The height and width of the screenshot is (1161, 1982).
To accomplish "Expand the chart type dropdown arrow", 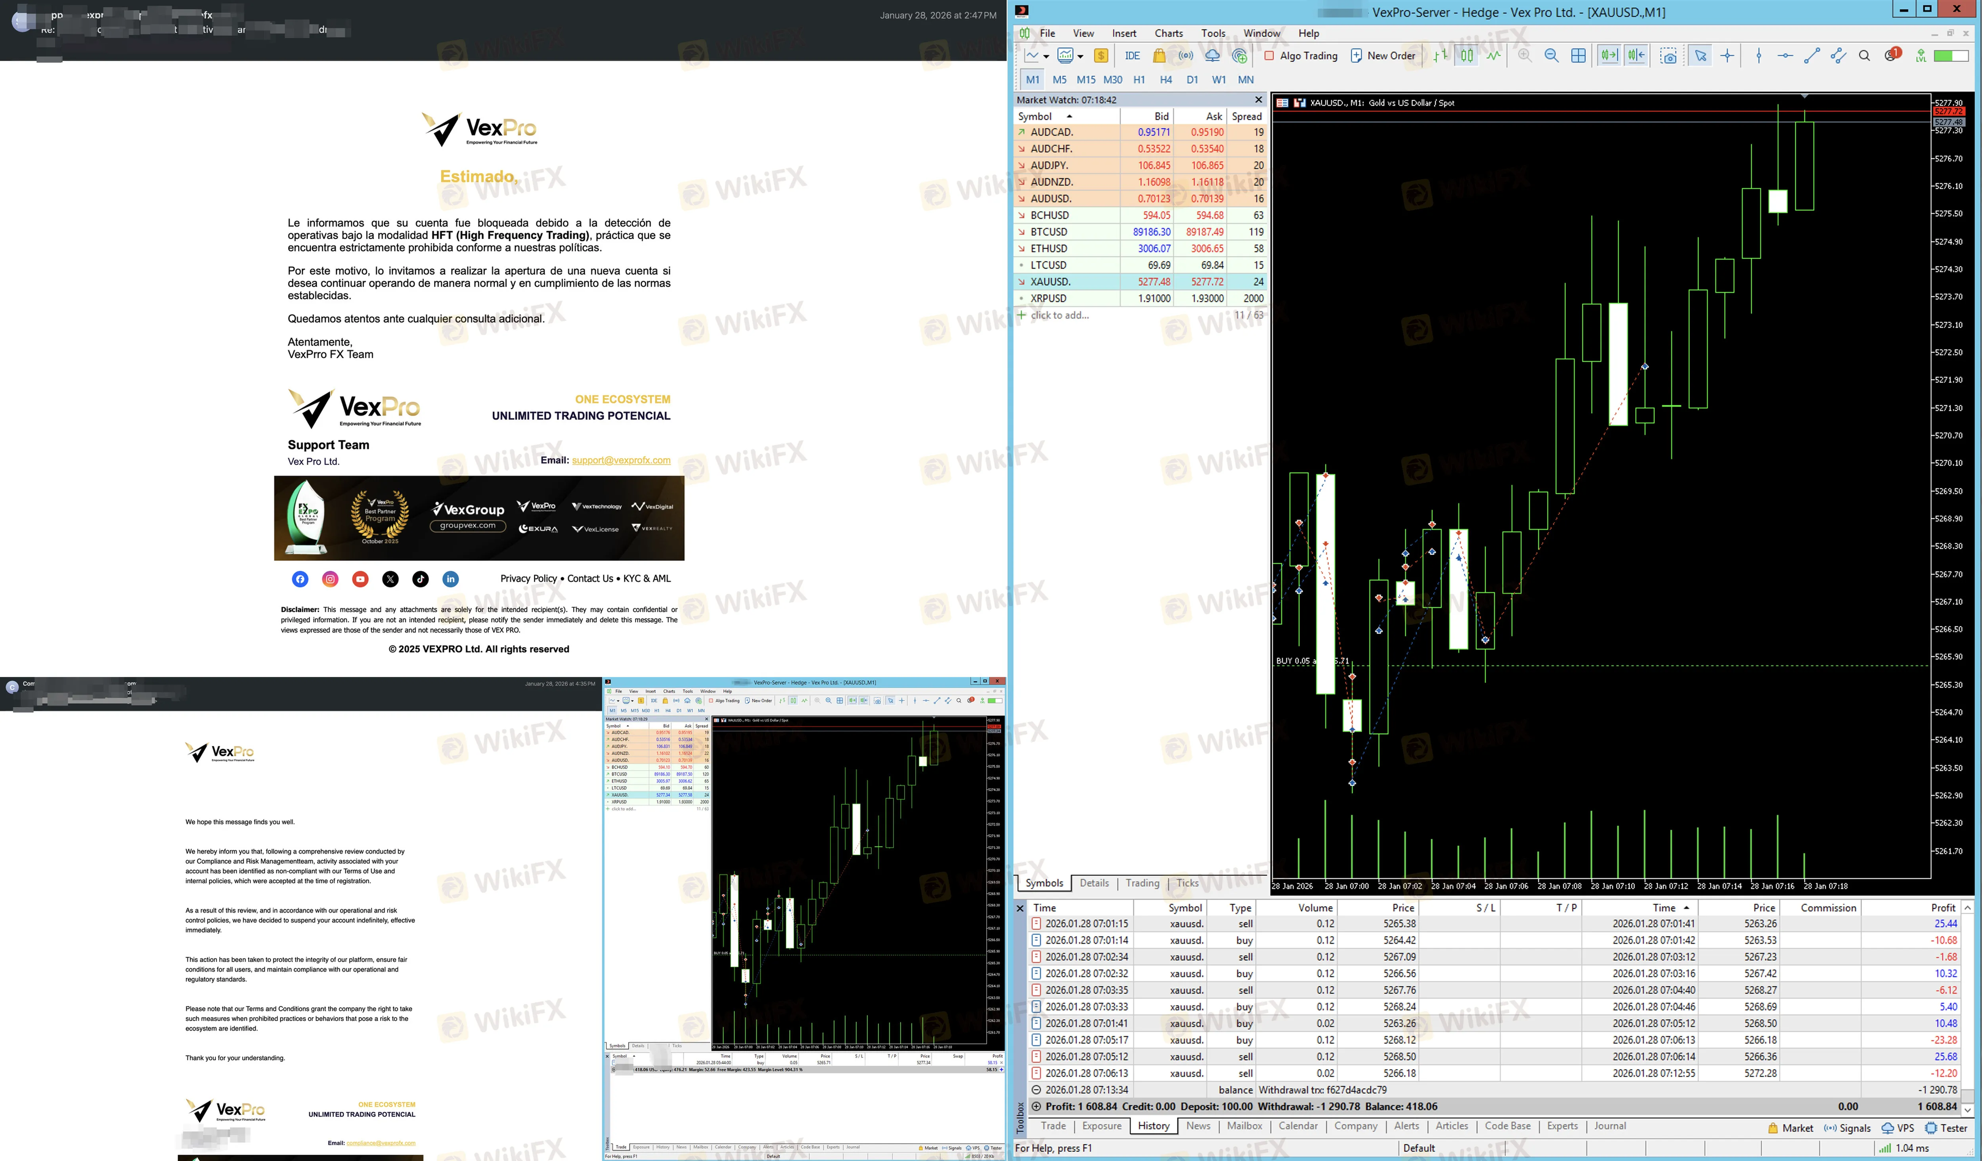I will point(1046,57).
